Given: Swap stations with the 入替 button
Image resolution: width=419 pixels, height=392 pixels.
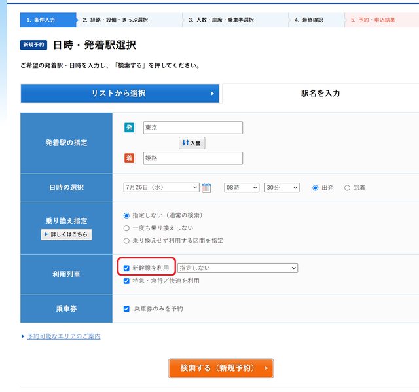Looking at the screenshot, I should 192,143.
